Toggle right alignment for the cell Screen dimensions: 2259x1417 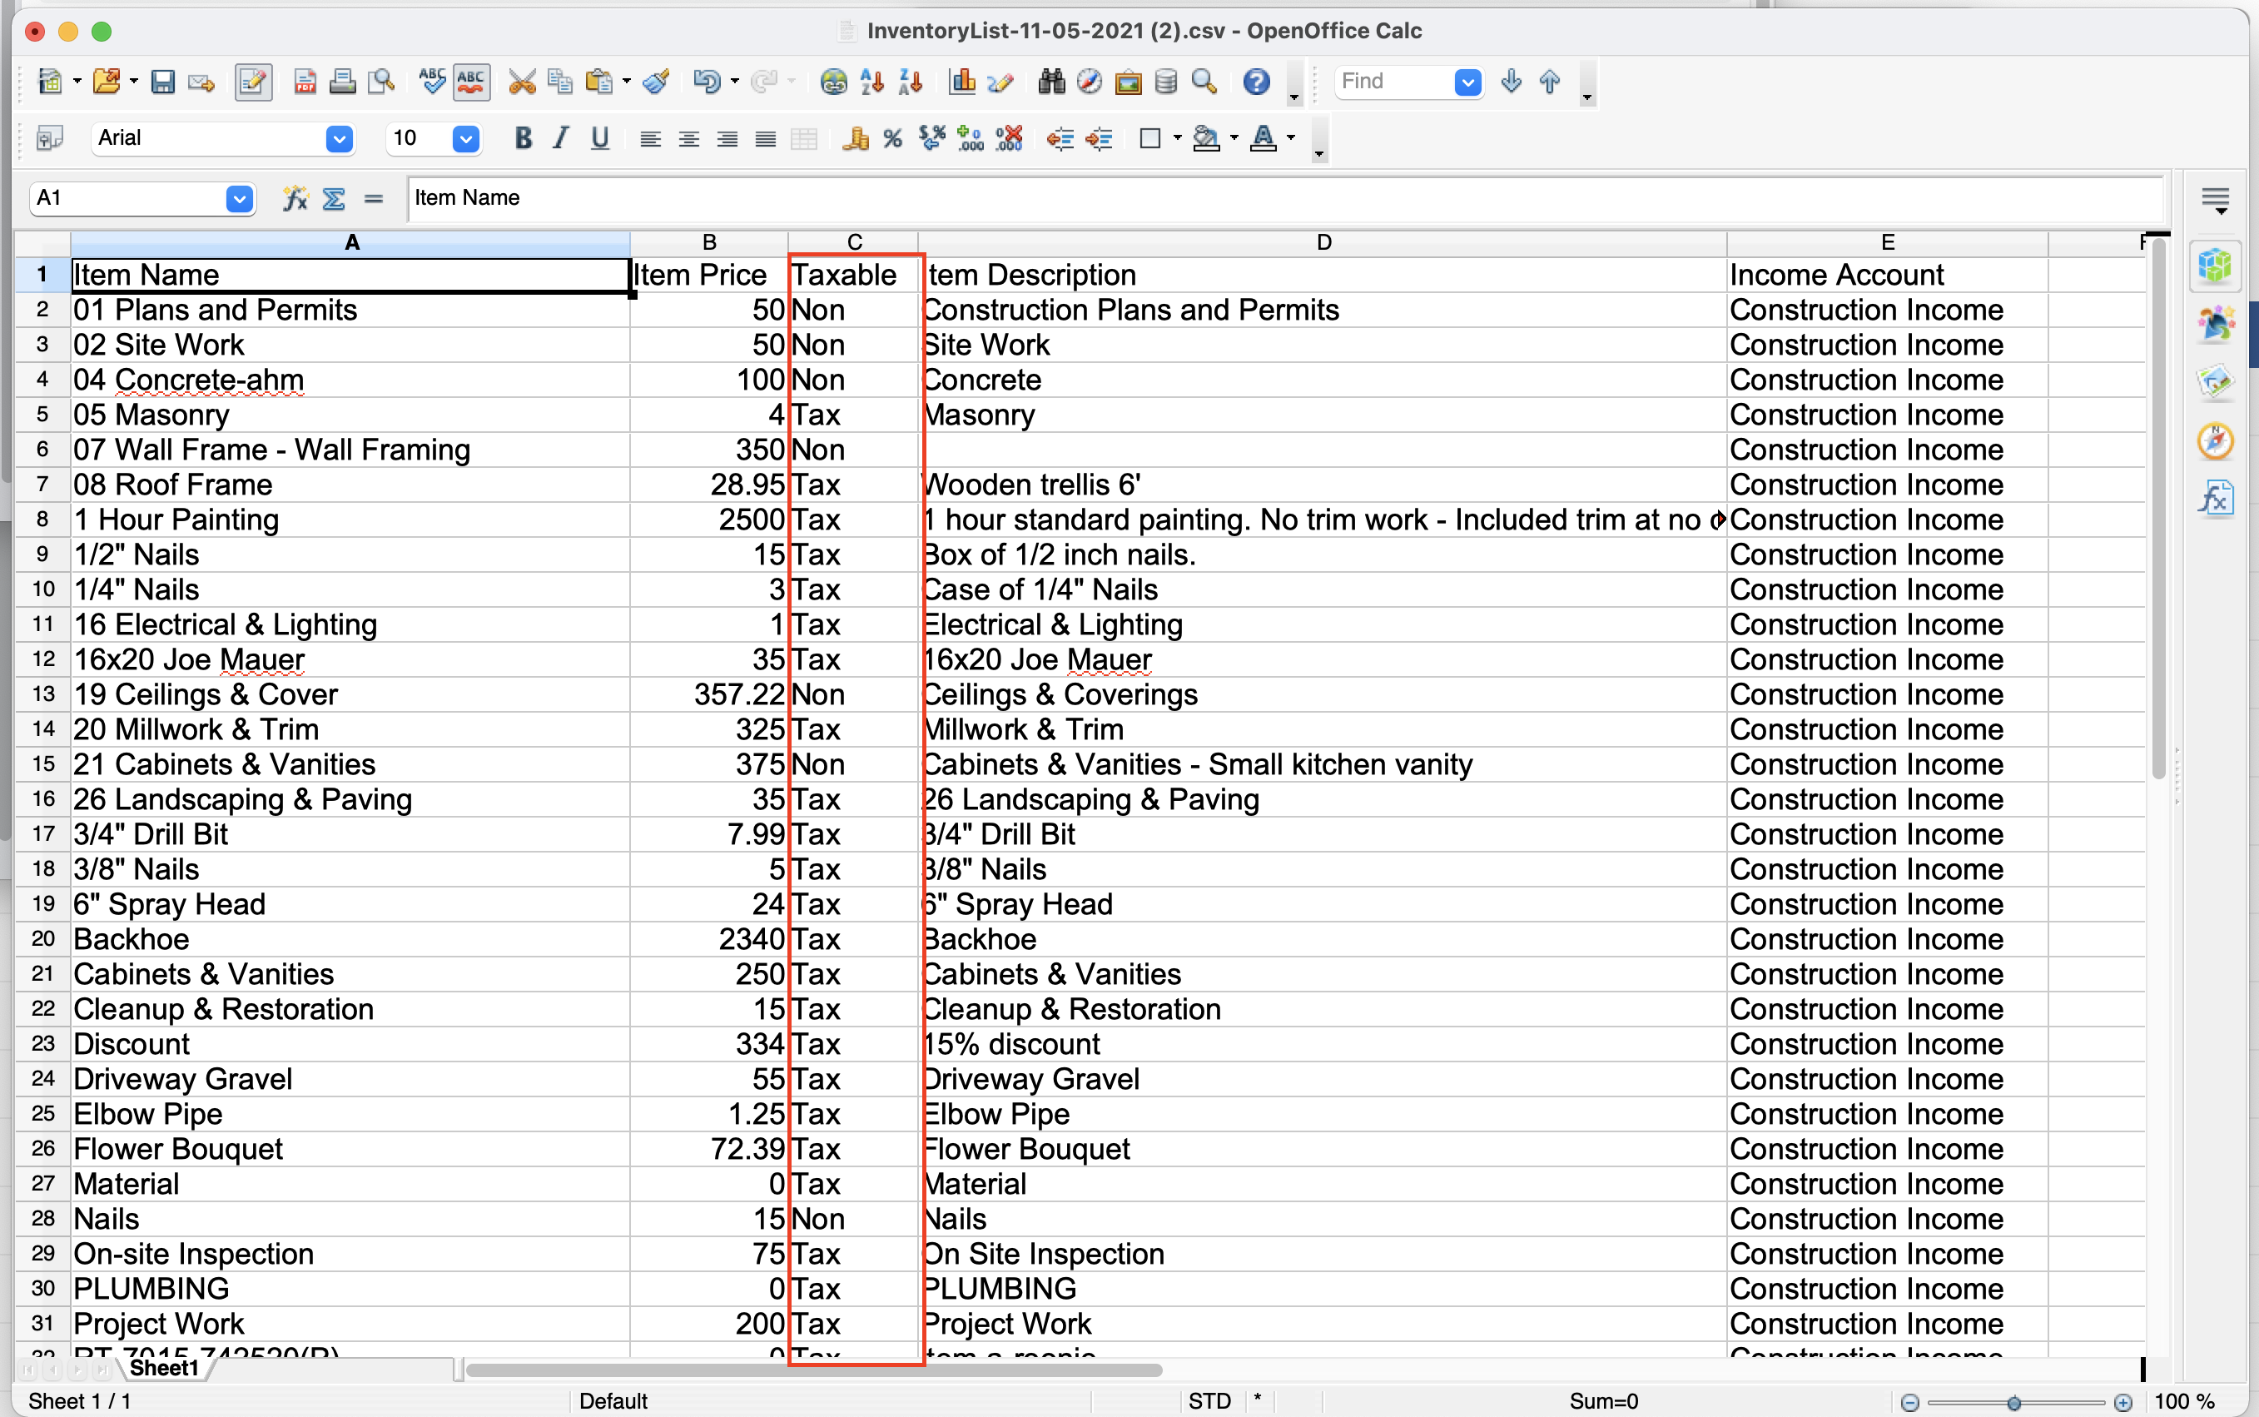pyautogui.click(x=727, y=139)
